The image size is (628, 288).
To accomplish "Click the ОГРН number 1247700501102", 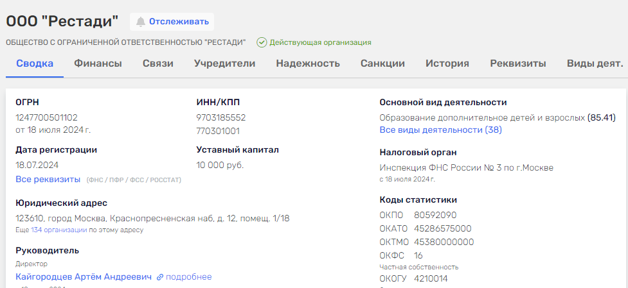I will 46,117.
